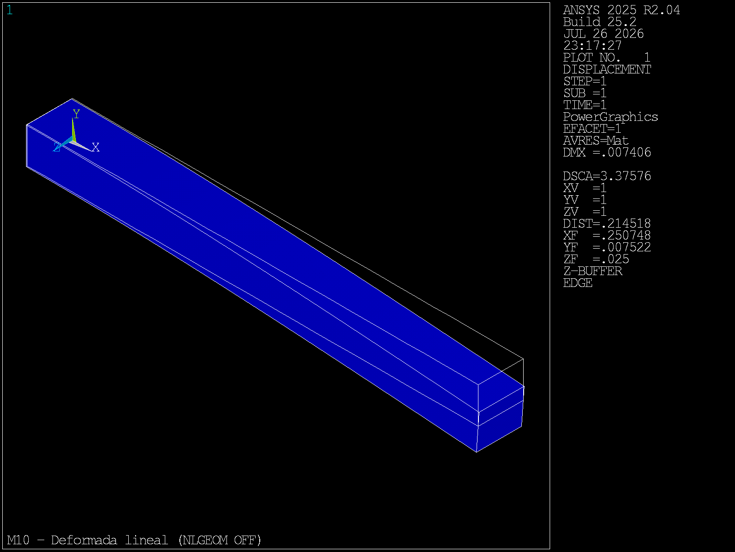Viewport: 735px width, 552px height.
Task: Click the 'STEP=1' legend entry
Action: (585, 82)
